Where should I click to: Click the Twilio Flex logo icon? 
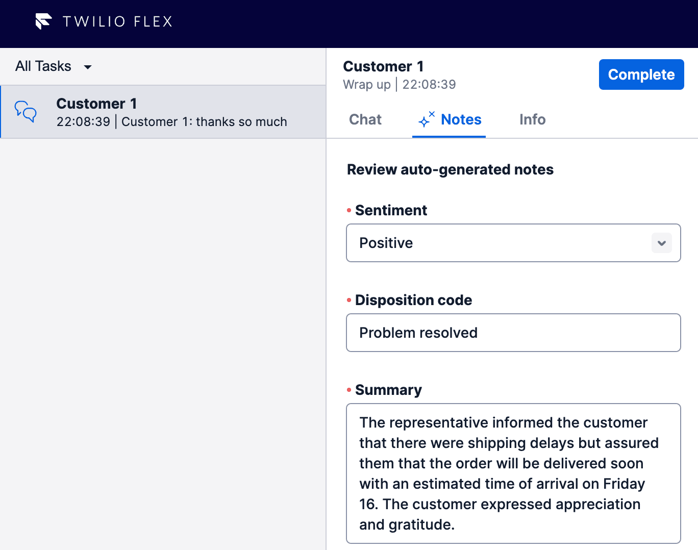tap(43, 21)
